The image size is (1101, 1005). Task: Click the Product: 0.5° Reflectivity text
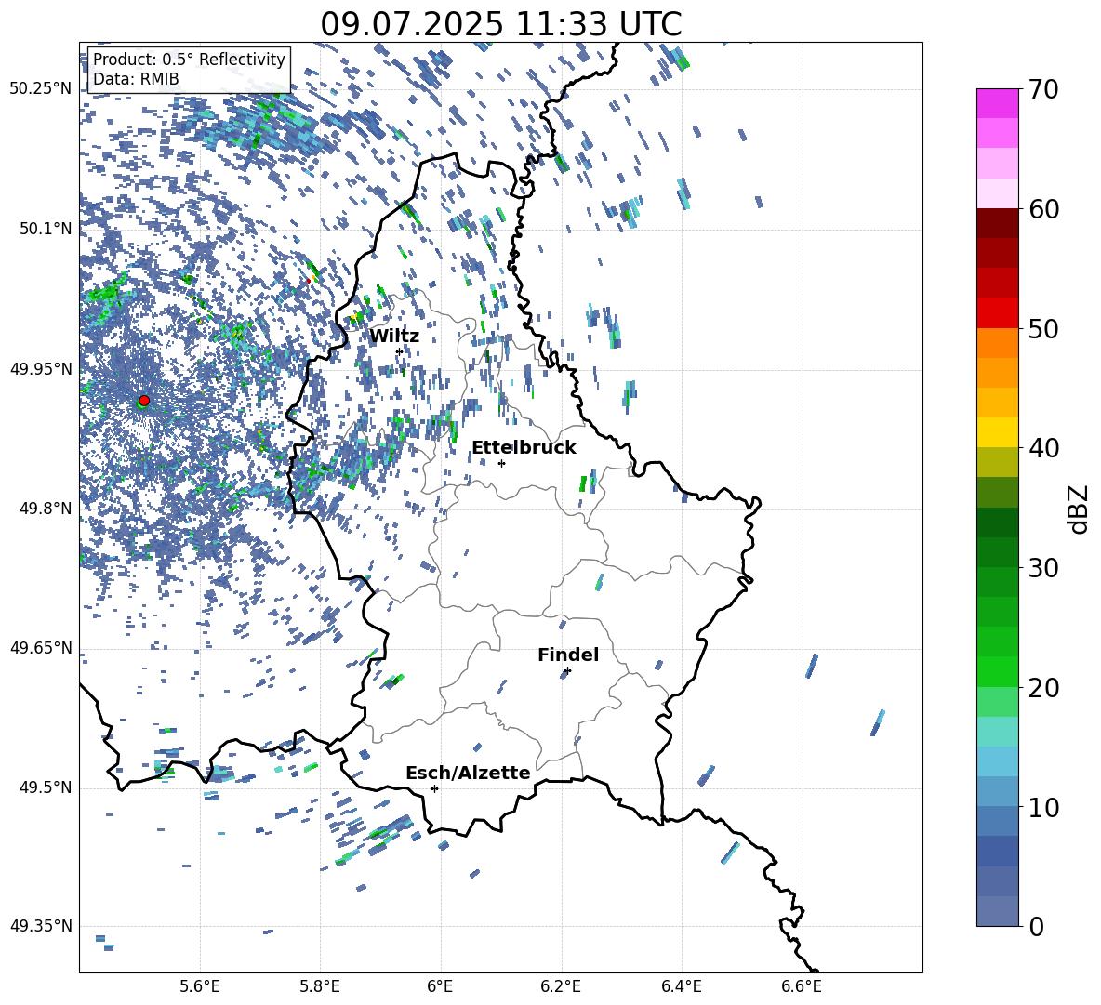click(x=189, y=60)
